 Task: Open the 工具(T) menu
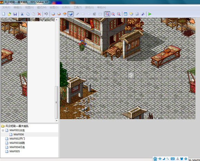click(x=78, y=7)
